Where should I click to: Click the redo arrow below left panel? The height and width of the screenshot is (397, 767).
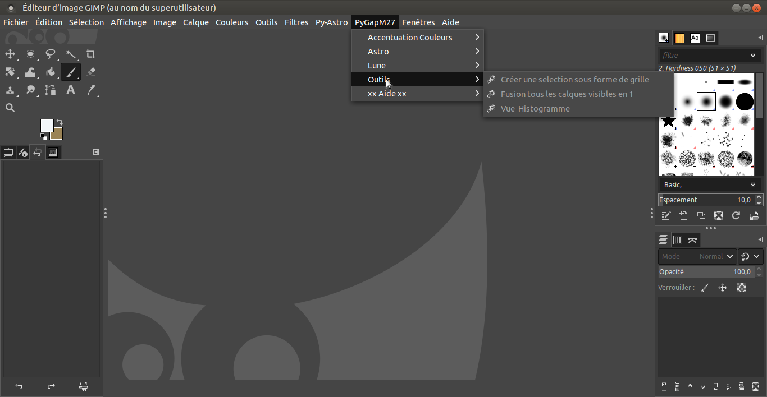pos(51,386)
